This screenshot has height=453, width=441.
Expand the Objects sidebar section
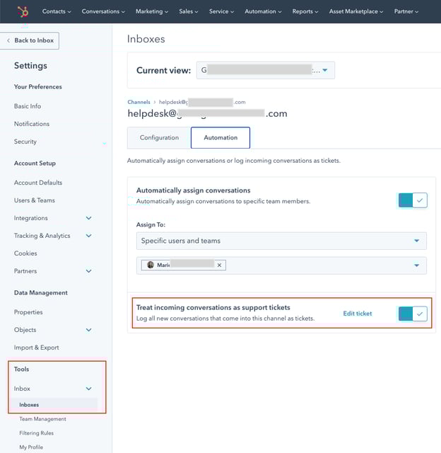(x=88, y=330)
